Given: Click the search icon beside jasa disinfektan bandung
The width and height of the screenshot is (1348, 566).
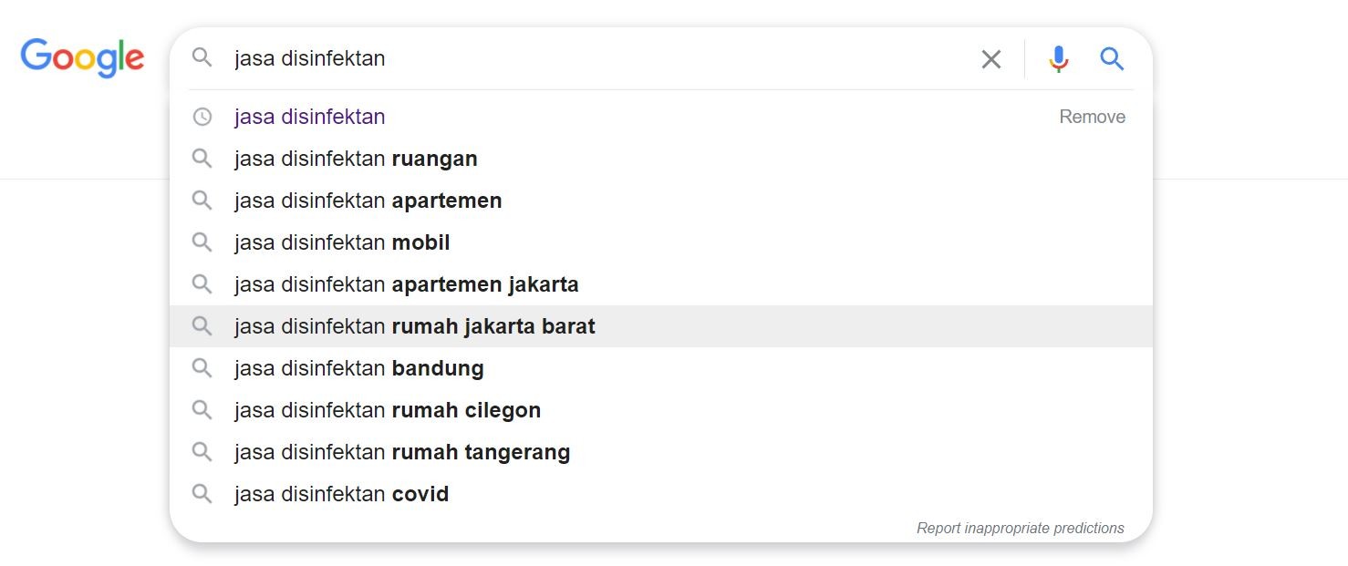Looking at the screenshot, I should coord(202,368).
